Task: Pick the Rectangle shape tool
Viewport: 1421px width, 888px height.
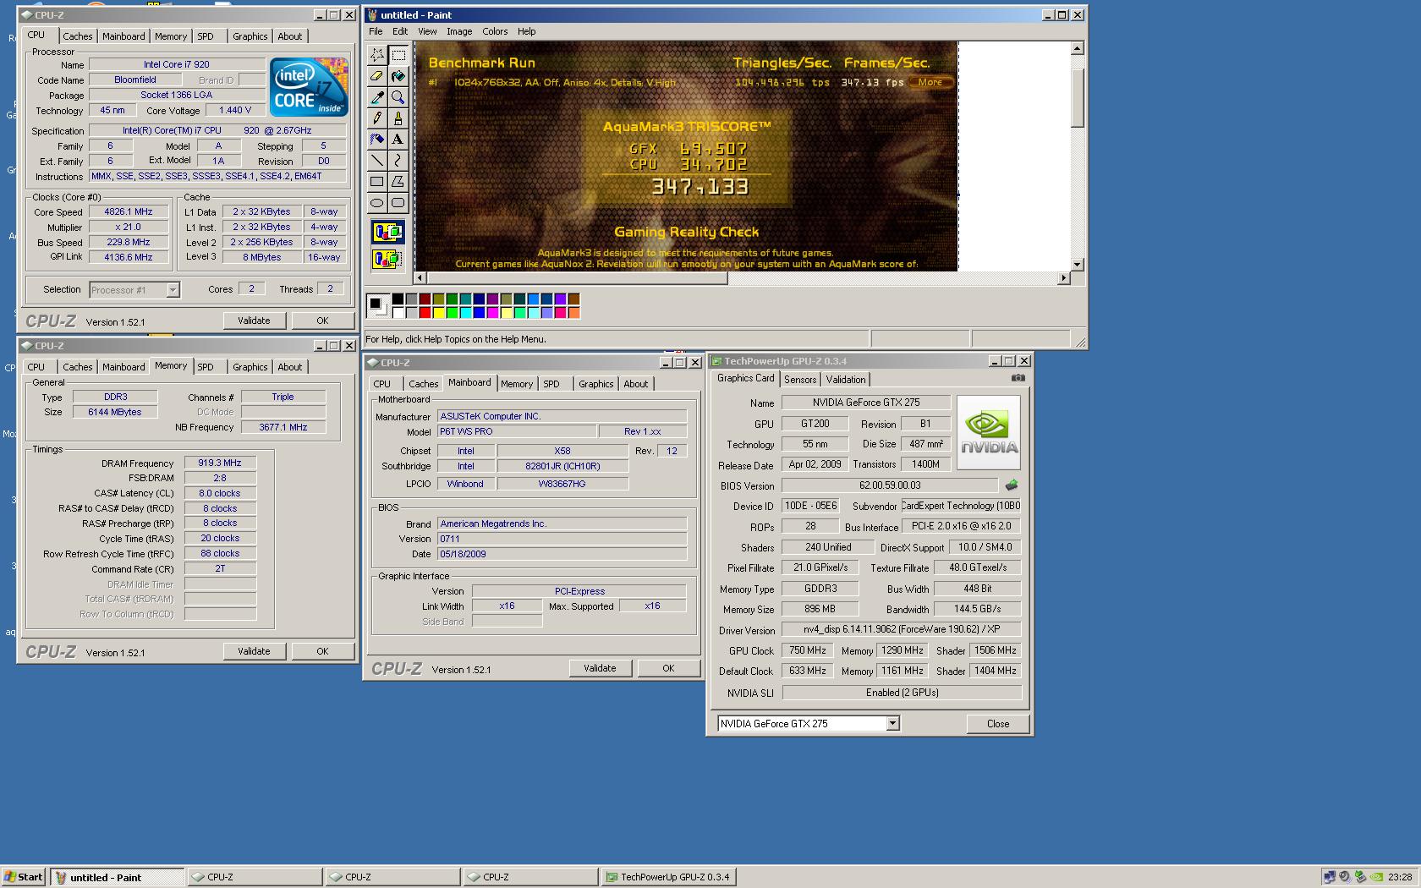Action: (377, 182)
